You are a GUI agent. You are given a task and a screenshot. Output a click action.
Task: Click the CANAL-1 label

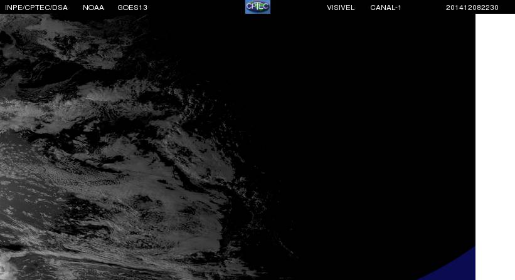(x=386, y=8)
